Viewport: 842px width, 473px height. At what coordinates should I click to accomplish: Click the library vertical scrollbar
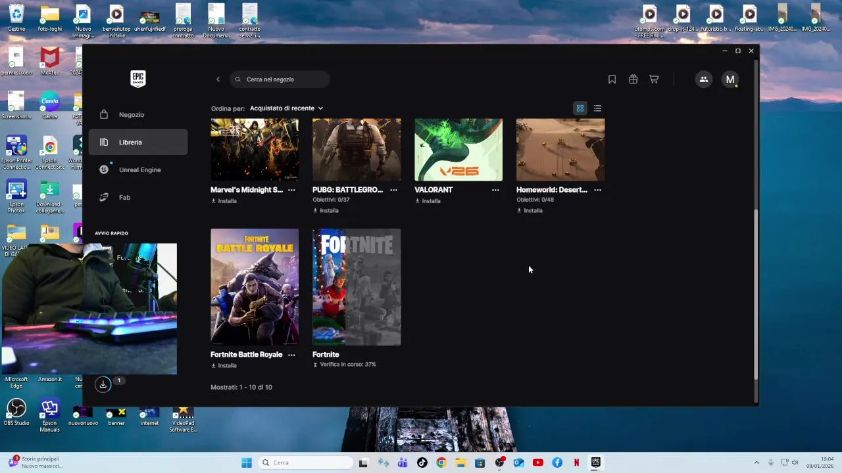(x=756, y=294)
